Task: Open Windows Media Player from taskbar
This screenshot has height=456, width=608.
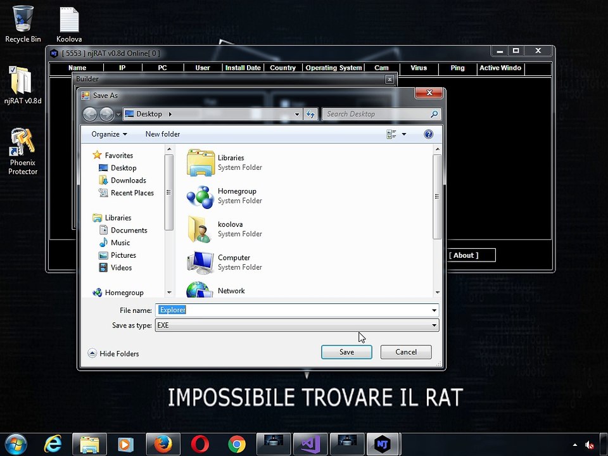Action: tap(125, 445)
